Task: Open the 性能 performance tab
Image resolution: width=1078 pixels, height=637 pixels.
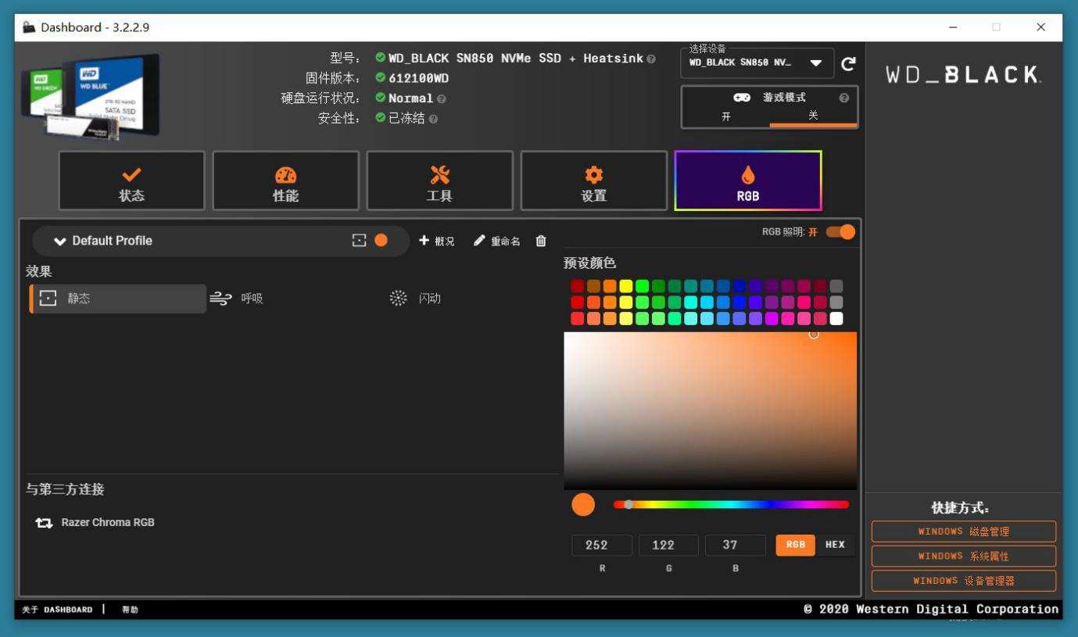Action: click(285, 181)
